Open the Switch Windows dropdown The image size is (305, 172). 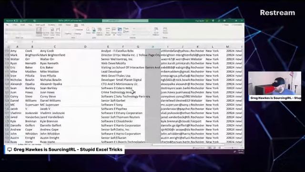(x=156, y=31)
